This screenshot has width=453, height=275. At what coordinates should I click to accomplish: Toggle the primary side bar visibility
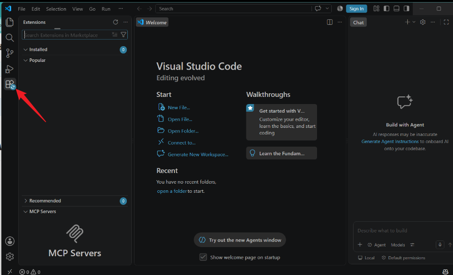386,9
